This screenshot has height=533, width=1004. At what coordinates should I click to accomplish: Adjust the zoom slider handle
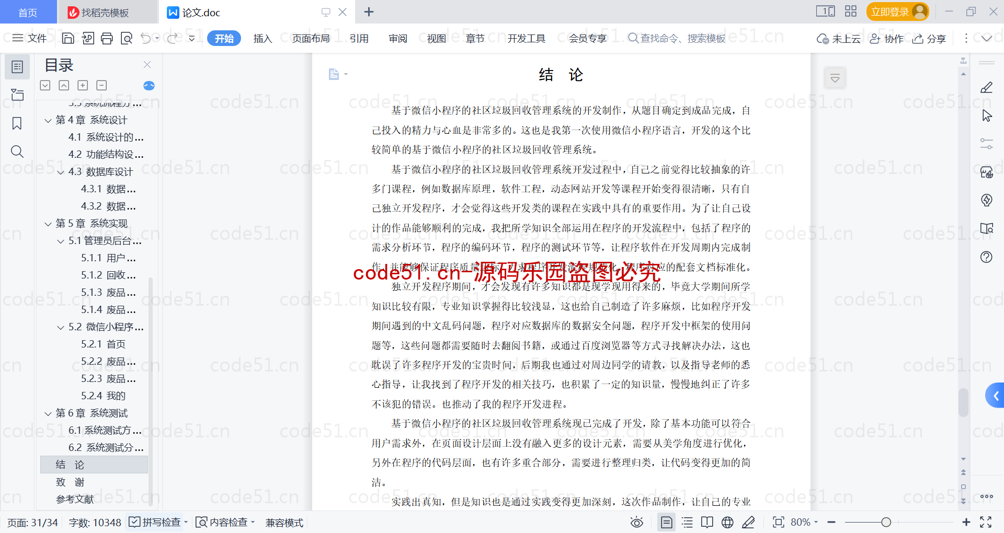click(886, 522)
